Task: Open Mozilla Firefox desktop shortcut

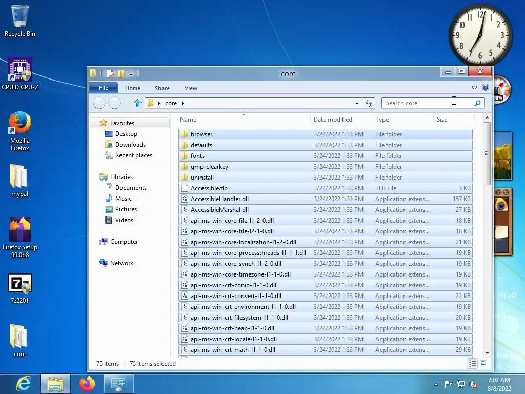Action: [20, 131]
